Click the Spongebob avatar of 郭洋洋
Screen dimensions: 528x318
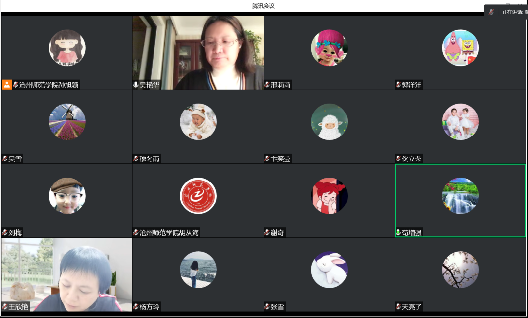pos(460,48)
